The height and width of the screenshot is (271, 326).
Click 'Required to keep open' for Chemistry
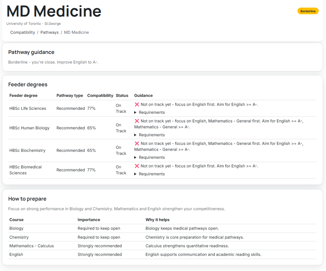tap(99, 237)
